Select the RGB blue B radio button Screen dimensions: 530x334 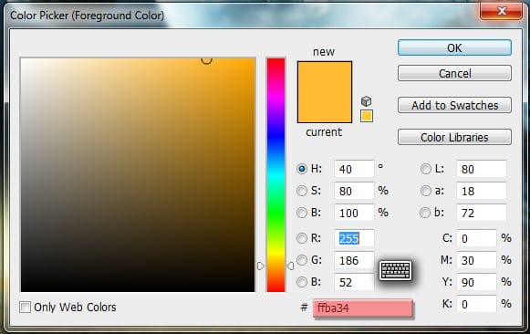[302, 282]
